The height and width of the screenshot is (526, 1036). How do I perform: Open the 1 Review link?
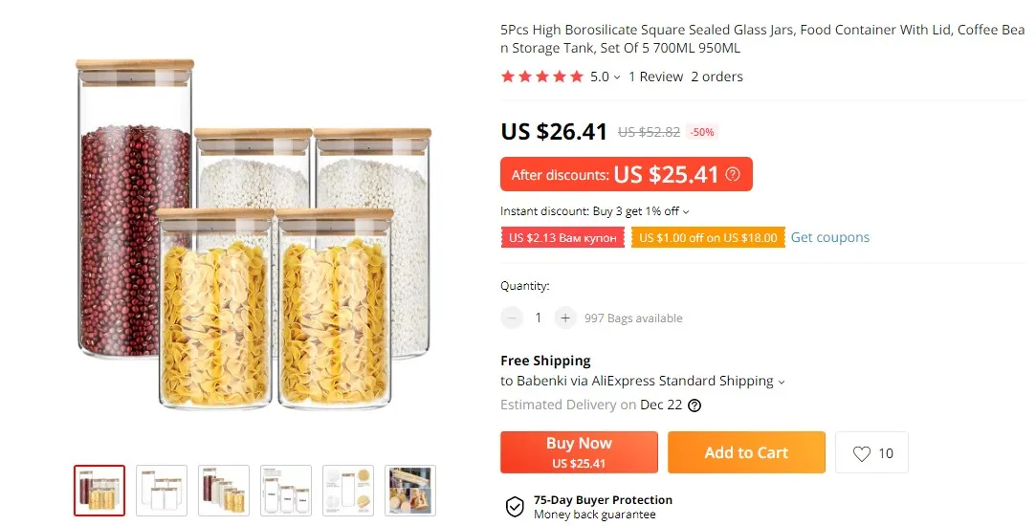click(655, 77)
